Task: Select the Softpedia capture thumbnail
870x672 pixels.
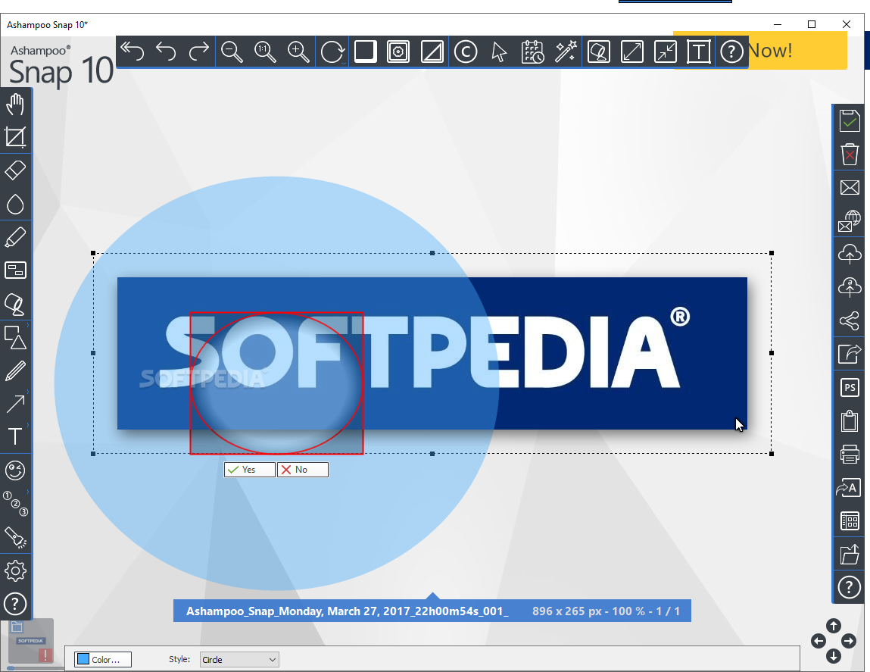Action: click(31, 641)
